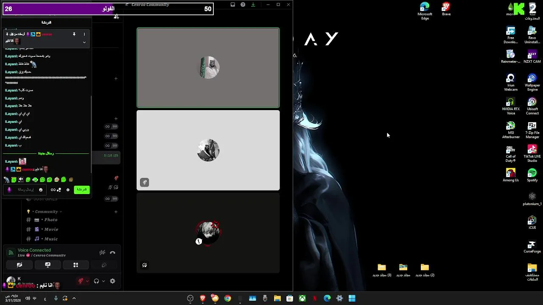The width and height of the screenshot is (543, 305).
Task: Open Spotify desktop shortcut
Action: click(x=532, y=175)
